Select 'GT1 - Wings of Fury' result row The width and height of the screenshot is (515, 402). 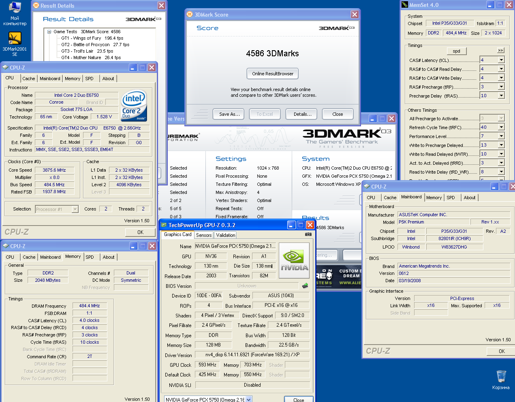92,38
